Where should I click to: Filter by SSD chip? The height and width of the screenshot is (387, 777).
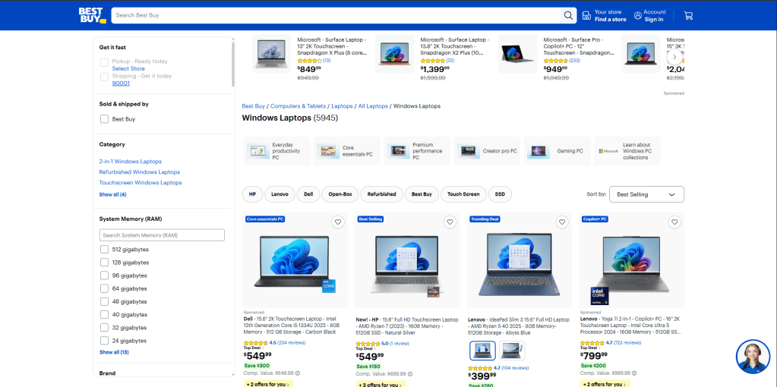(500, 194)
